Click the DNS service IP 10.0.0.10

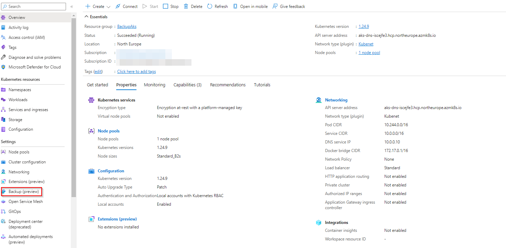[392, 142]
